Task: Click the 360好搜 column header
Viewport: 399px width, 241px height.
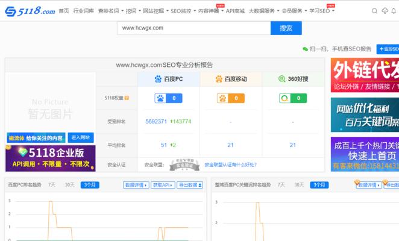Action: [x=293, y=79]
